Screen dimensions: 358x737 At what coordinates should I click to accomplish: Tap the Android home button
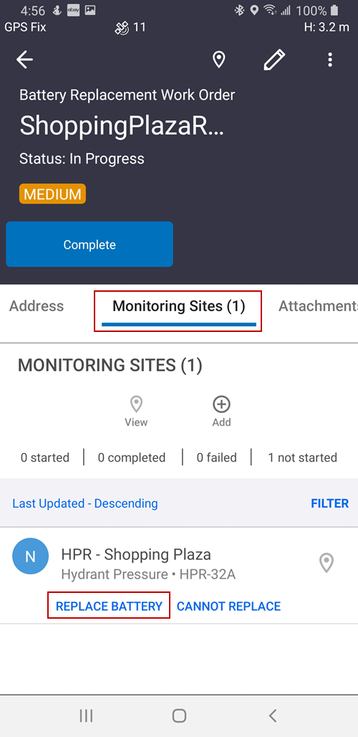179,715
